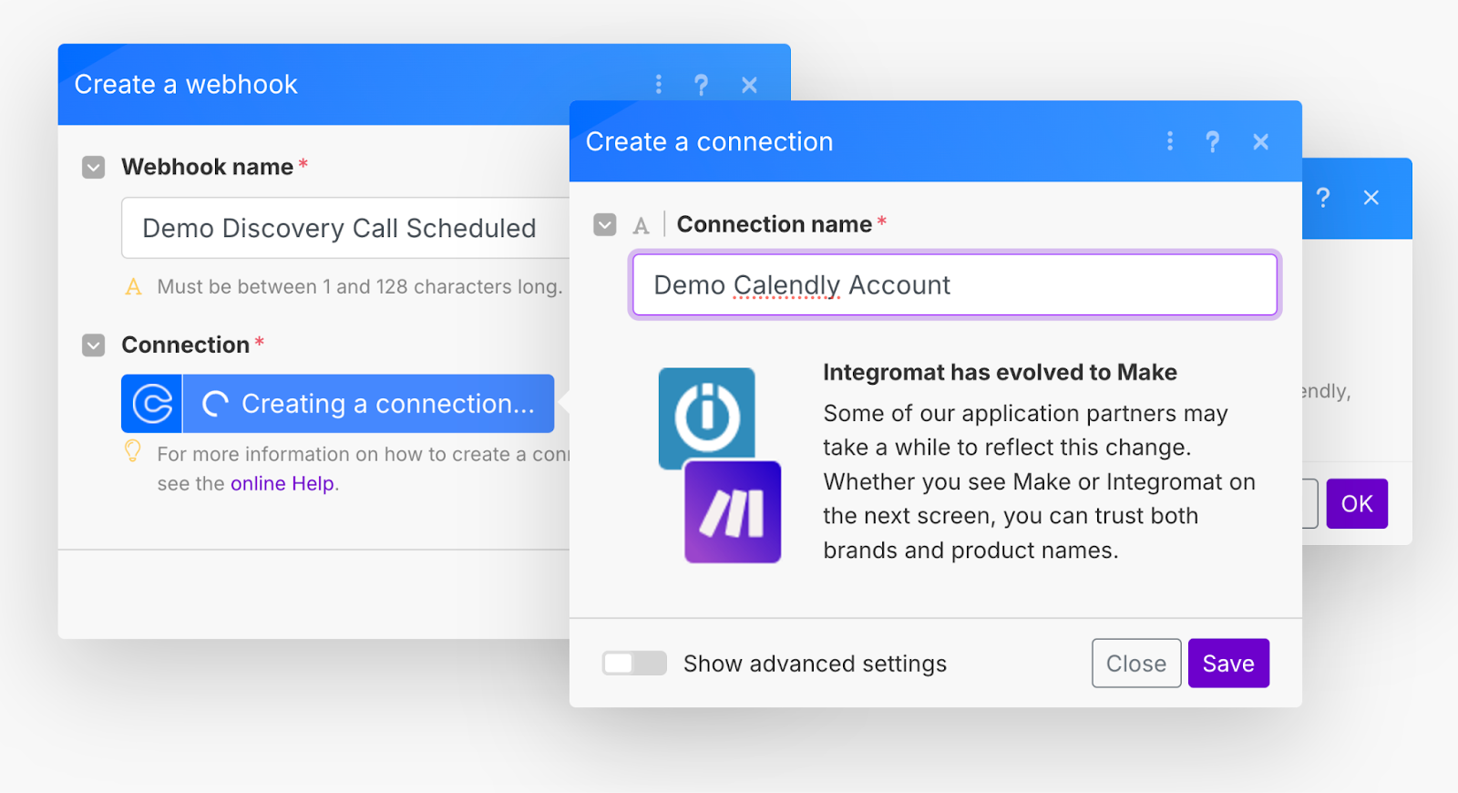This screenshot has height=793, width=1458.
Task: Click the yellow A validation icon under Webhook name
Action: [x=134, y=287]
